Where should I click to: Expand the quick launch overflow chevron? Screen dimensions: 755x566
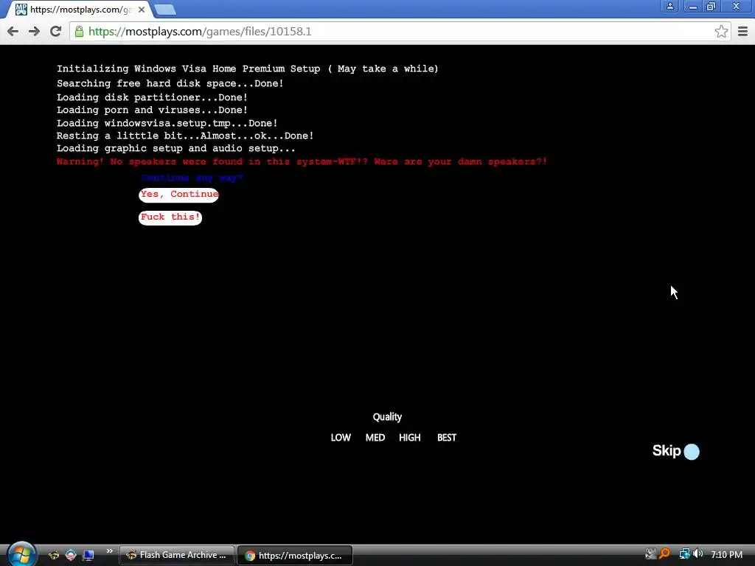click(x=109, y=551)
